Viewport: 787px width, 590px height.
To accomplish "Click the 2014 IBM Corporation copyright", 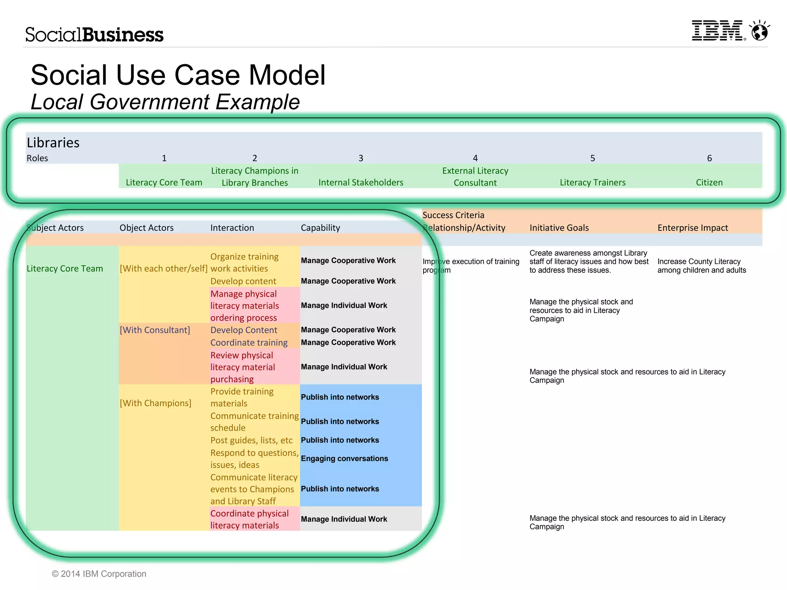I will [x=99, y=574].
